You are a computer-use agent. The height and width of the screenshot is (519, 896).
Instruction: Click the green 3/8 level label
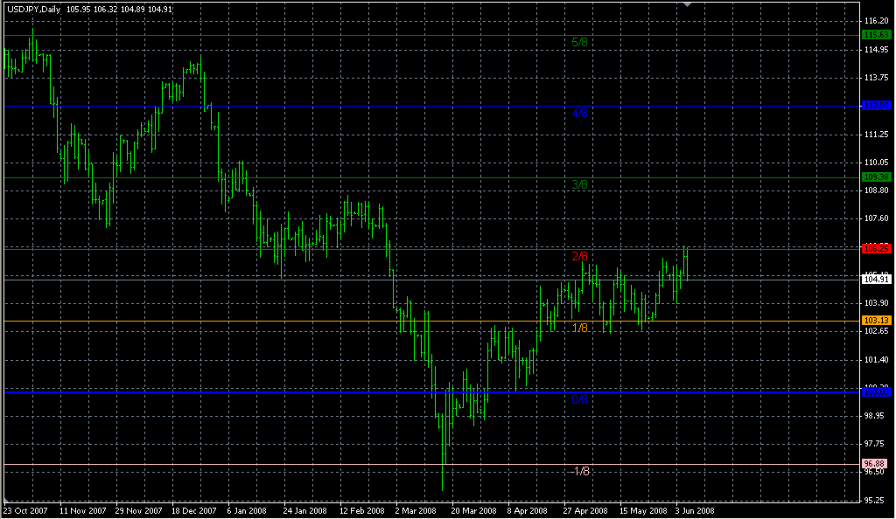point(580,184)
